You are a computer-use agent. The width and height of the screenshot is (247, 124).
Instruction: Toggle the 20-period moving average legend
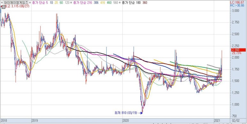click(57, 3)
